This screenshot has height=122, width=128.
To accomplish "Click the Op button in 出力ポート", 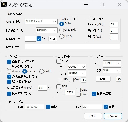I will click(x=84, y=80).
